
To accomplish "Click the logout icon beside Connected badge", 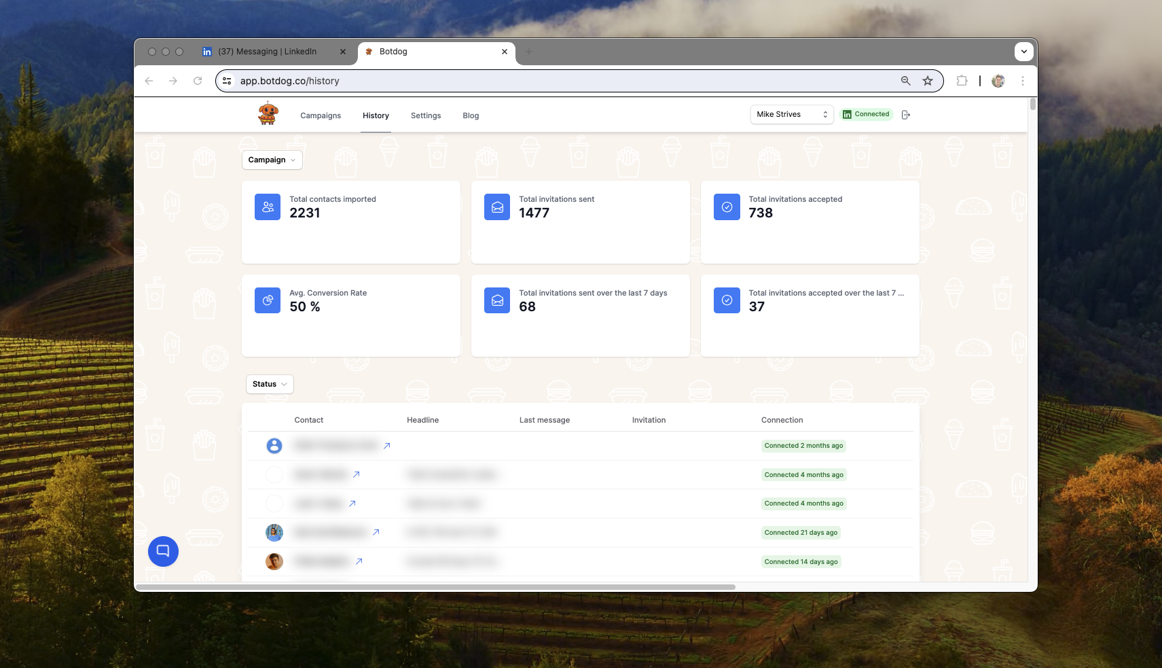I will (x=905, y=115).
